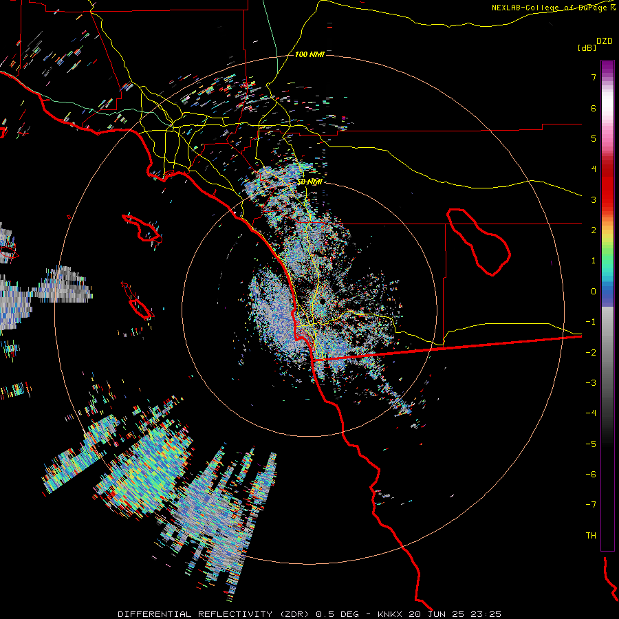Click the positive 1 value on the dB scale
The image size is (619, 619).
click(594, 261)
